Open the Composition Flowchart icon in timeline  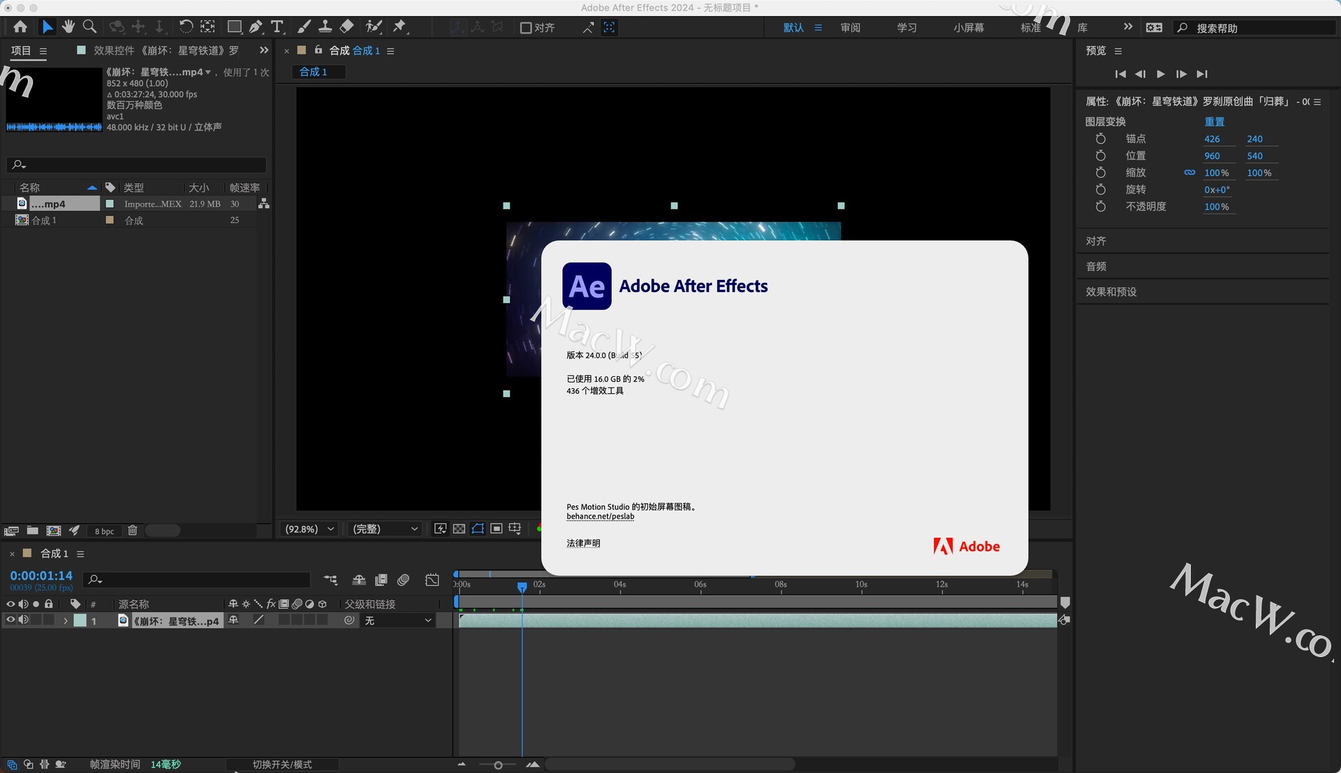(330, 580)
